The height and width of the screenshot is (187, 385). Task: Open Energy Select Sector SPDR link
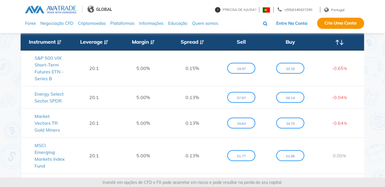point(49,97)
